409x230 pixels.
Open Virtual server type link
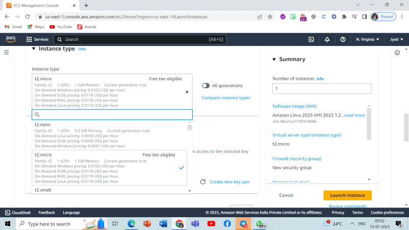[x=306, y=135]
